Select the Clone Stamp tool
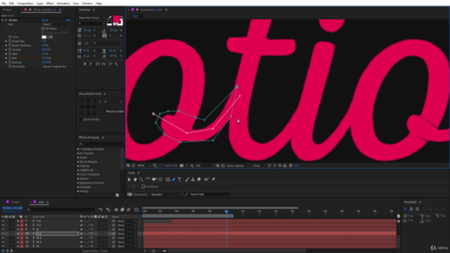450x253 pixels. 193,180
